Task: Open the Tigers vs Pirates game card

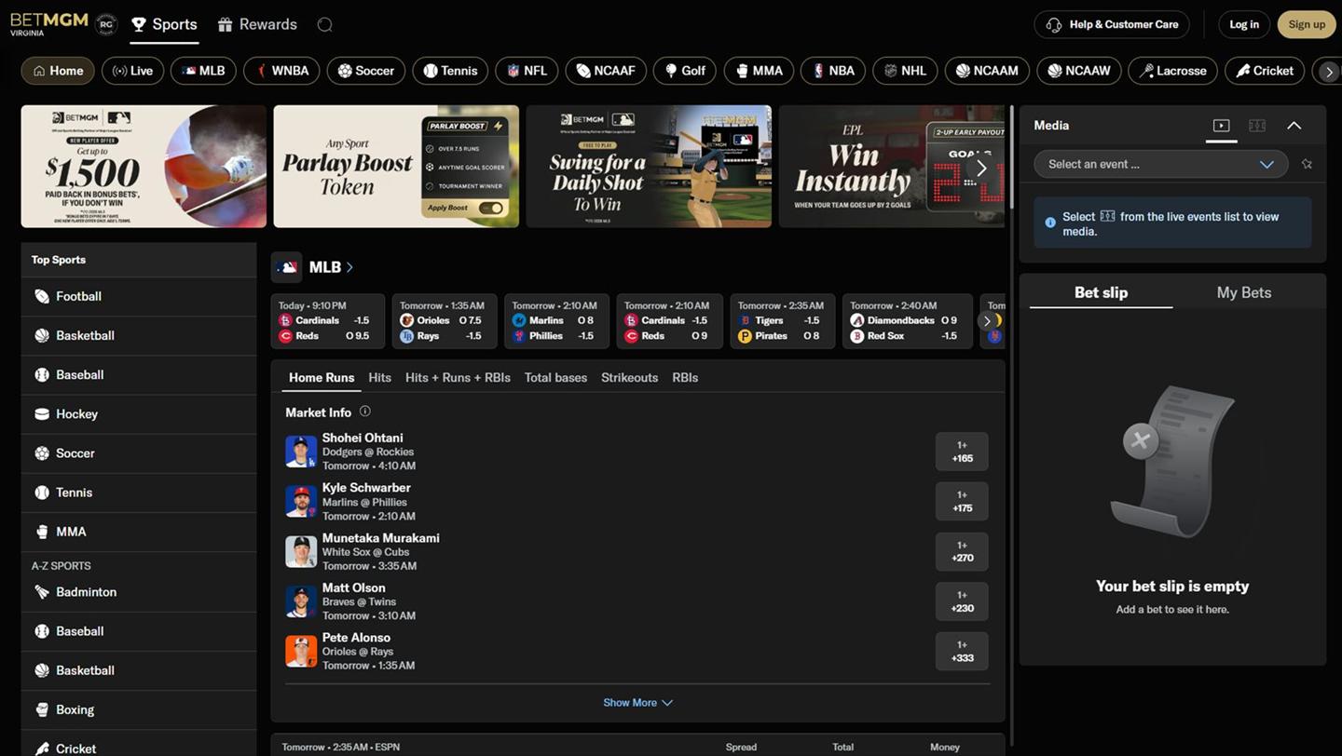Action: pos(783,321)
